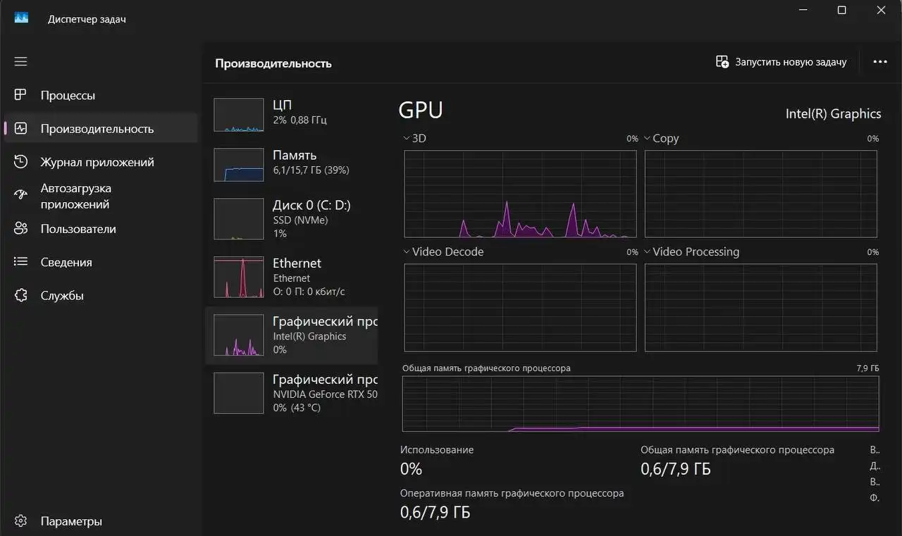The image size is (902, 536).
Task: Select the Пользователи users icon
Action: pyautogui.click(x=20, y=229)
